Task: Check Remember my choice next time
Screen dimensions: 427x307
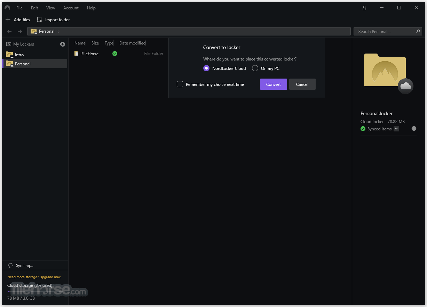Action: pos(180,84)
